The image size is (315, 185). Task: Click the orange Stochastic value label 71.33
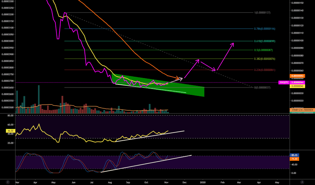(294, 159)
